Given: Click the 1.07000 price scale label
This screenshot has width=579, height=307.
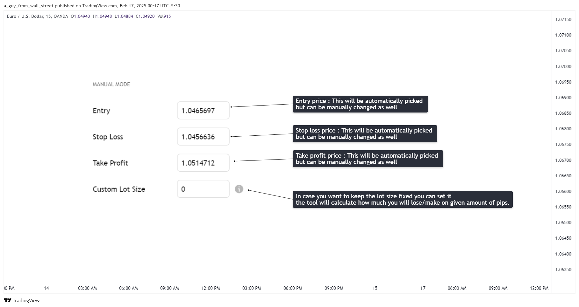Looking at the screenshot, I should [x=563, y=66].
